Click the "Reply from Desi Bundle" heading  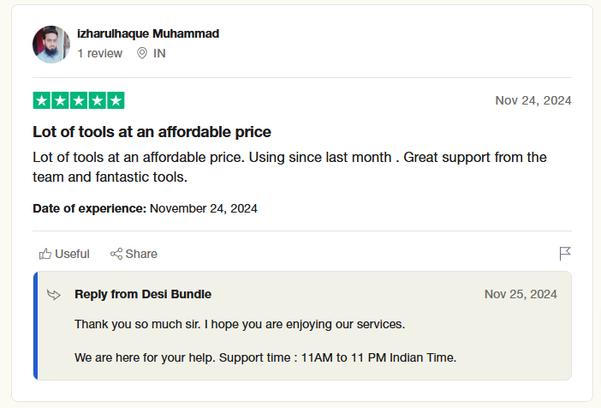coord(143,294)
